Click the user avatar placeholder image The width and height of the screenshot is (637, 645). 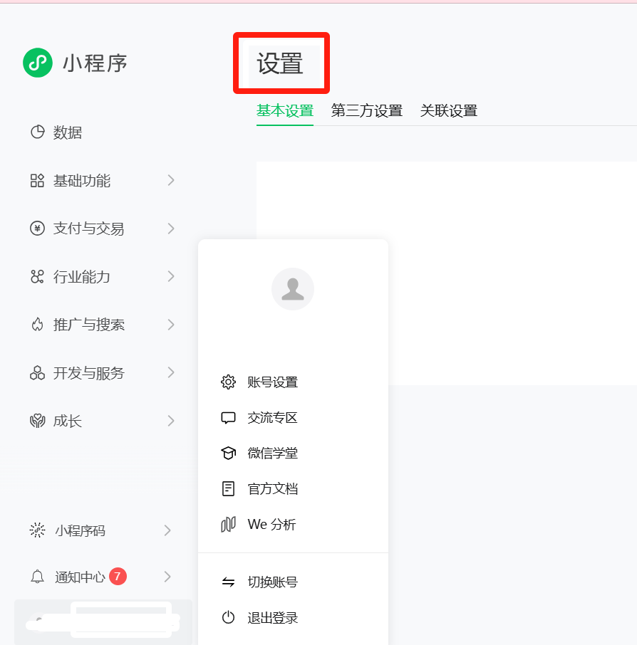coord(293,289)
